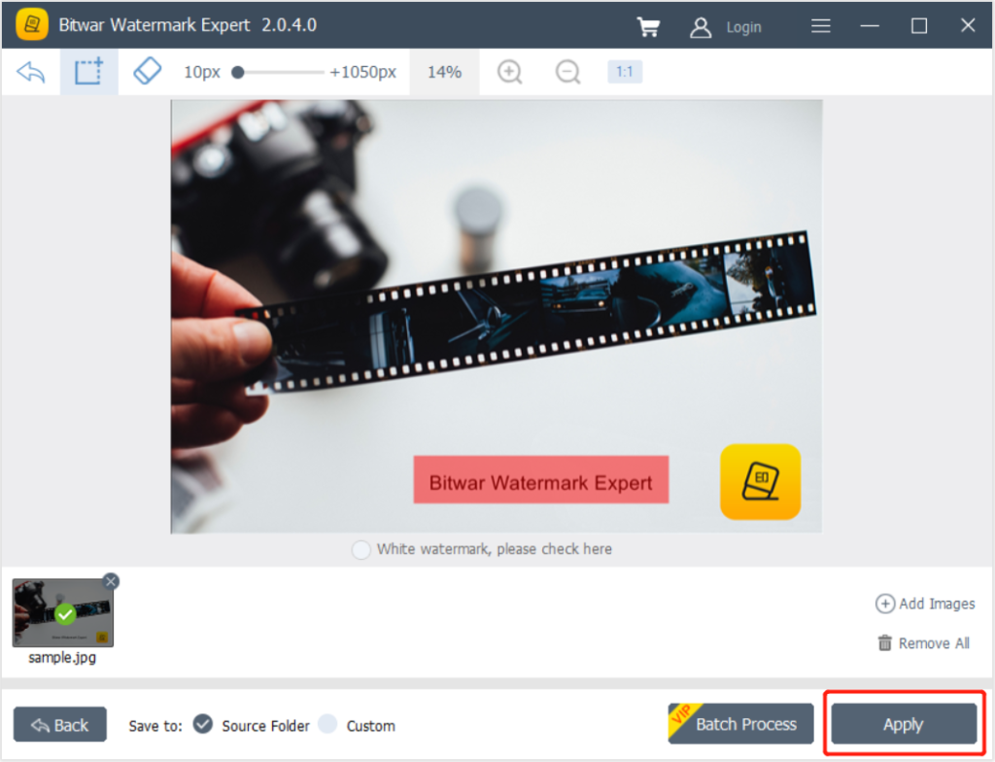Zoom in on the preview image
Viewport: 995px width, 762px height.
point(509,71)
